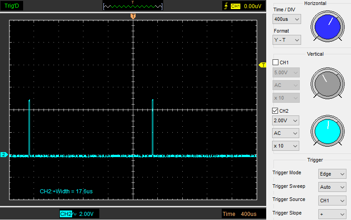Open the Time/DIV 400us dropdown
Viewport: 351px width, 220px height.
[x=287, y=19]
